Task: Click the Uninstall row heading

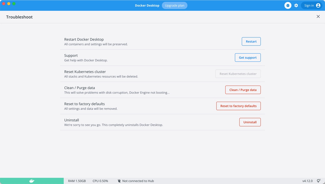Action: [x=72, y=120]
